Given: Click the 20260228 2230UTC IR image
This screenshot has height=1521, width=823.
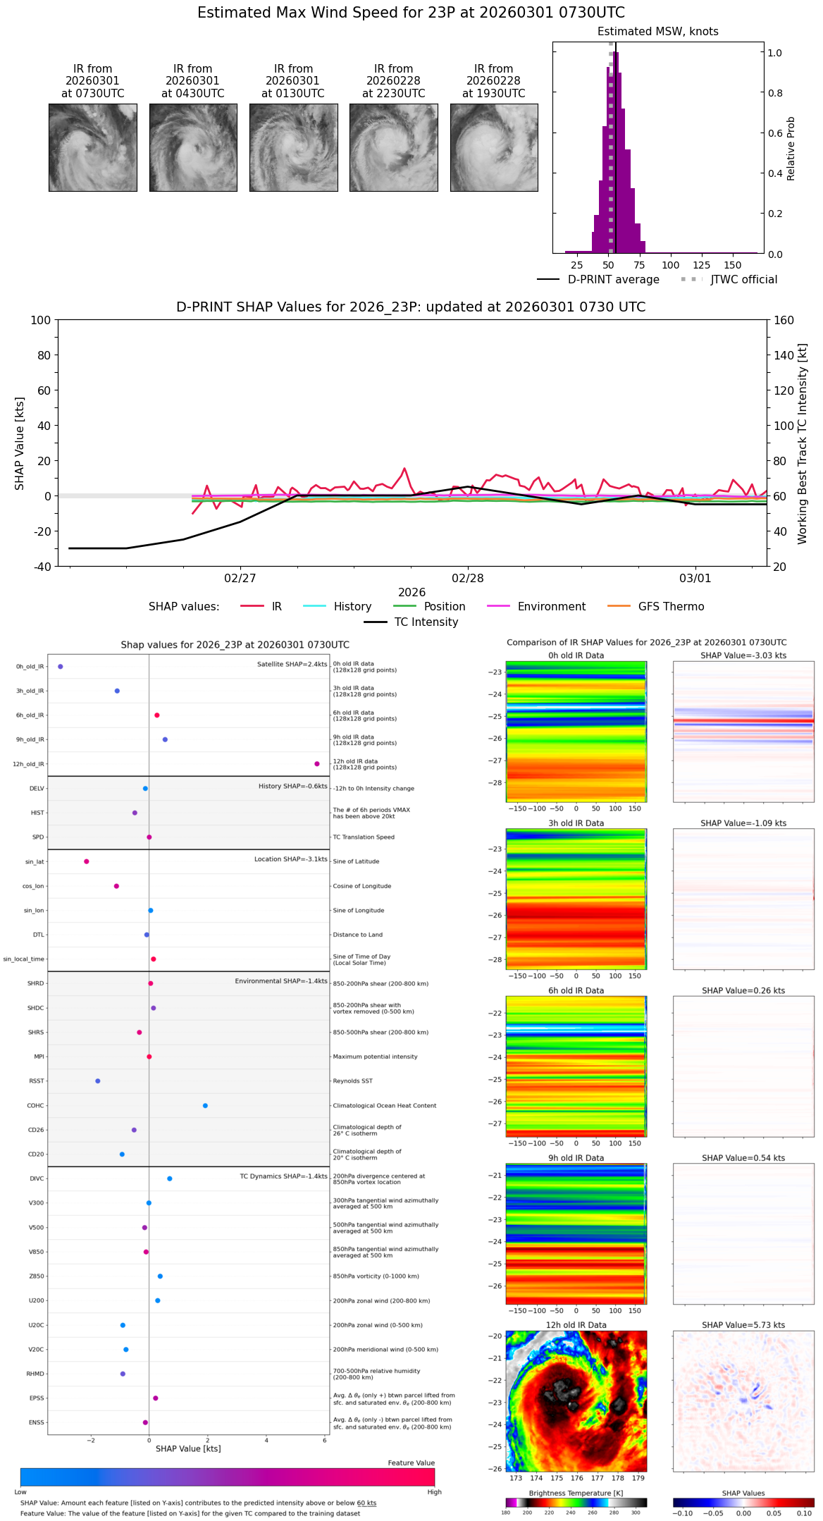Looking at the screenshot, I should pos(393,147).
